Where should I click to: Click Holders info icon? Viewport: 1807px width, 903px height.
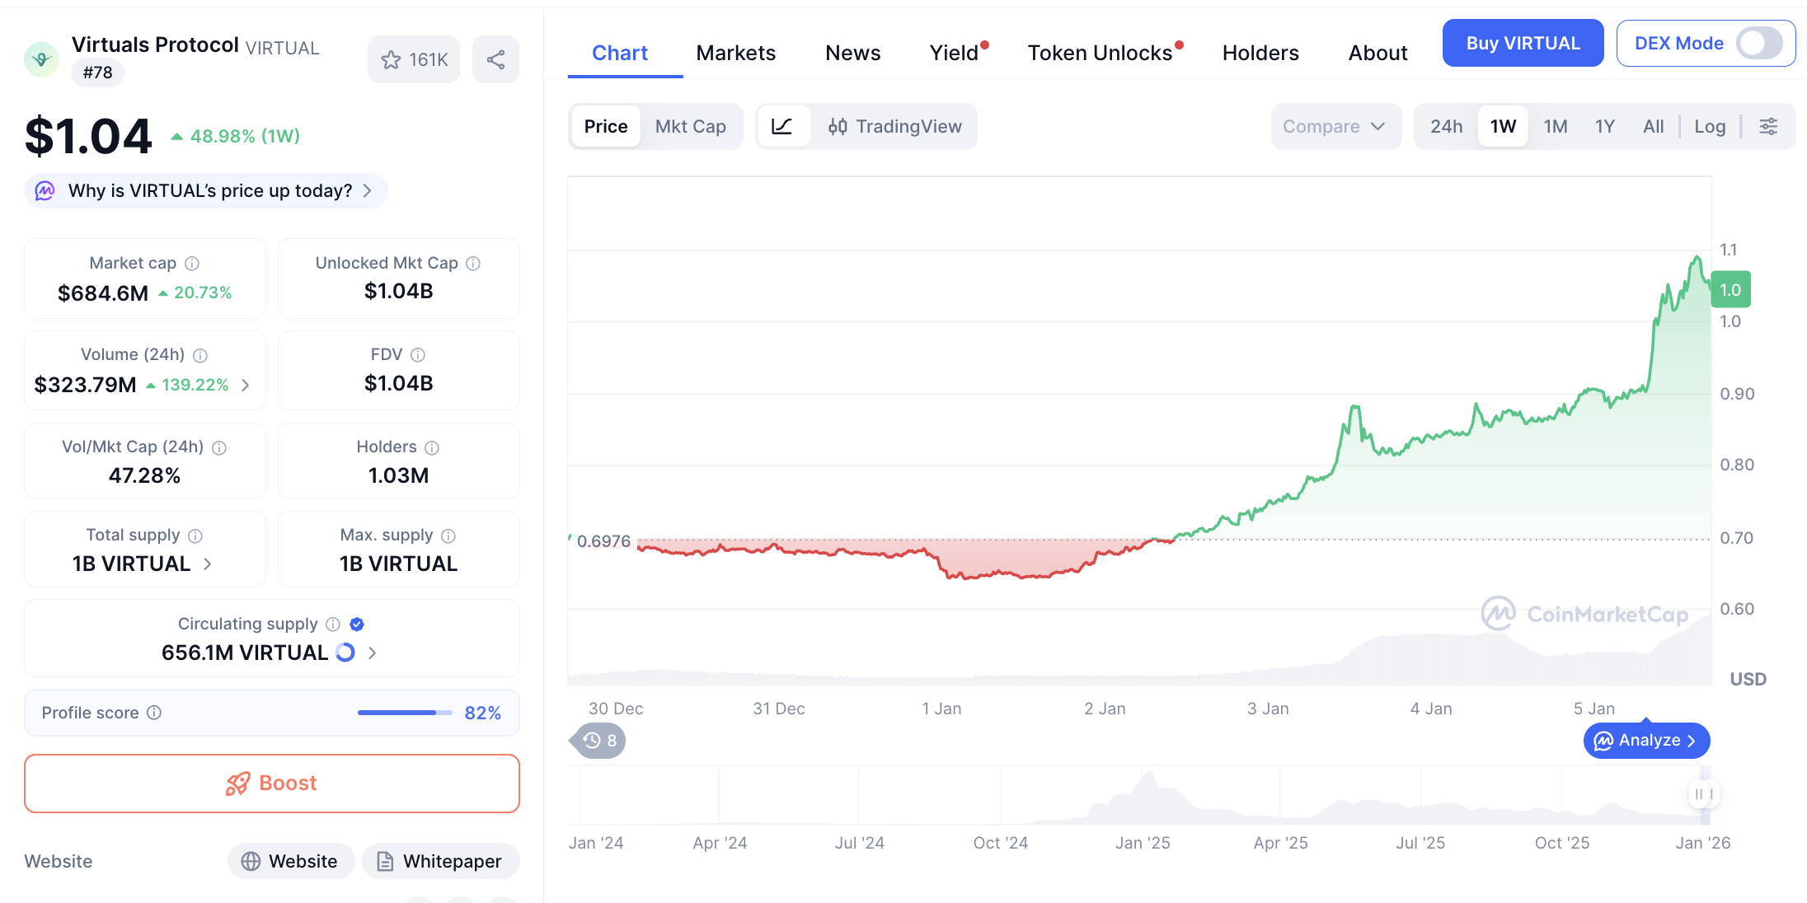(432, 447)
